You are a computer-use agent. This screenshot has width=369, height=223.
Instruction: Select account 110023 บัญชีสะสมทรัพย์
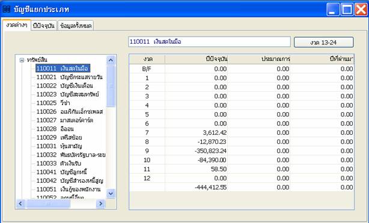[67, 94]
